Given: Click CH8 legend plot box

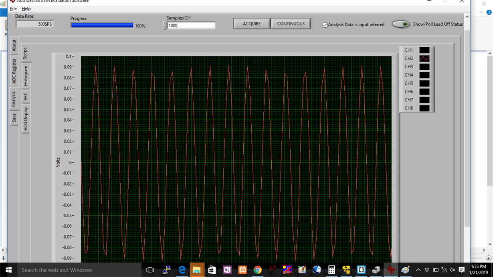Looking at the screenshot, I should click(424, 108).
